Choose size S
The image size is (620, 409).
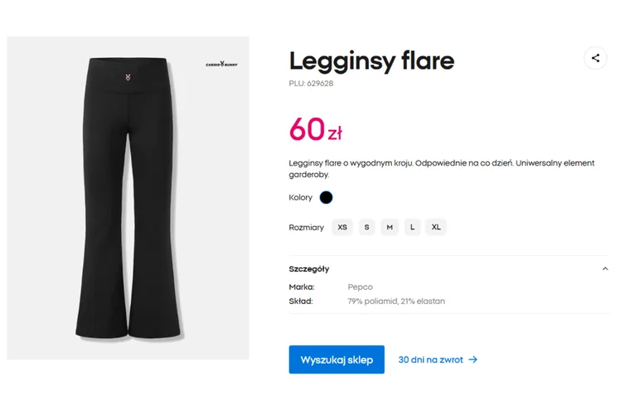(x=366, y=227)
